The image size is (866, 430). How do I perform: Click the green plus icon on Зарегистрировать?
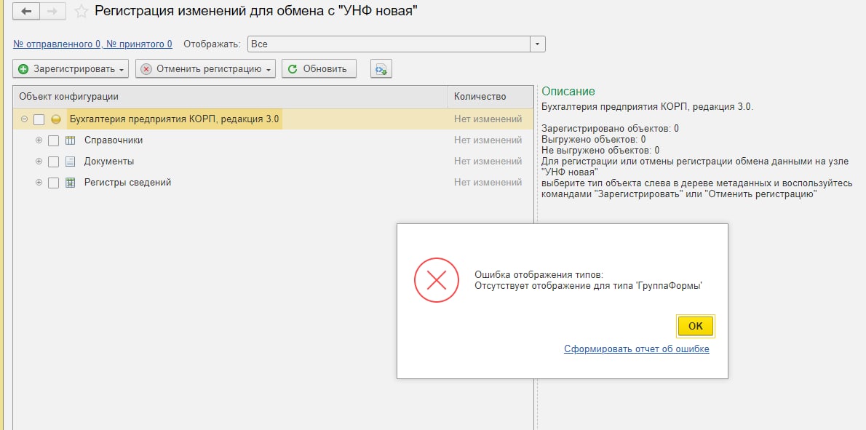pos(23,69)
